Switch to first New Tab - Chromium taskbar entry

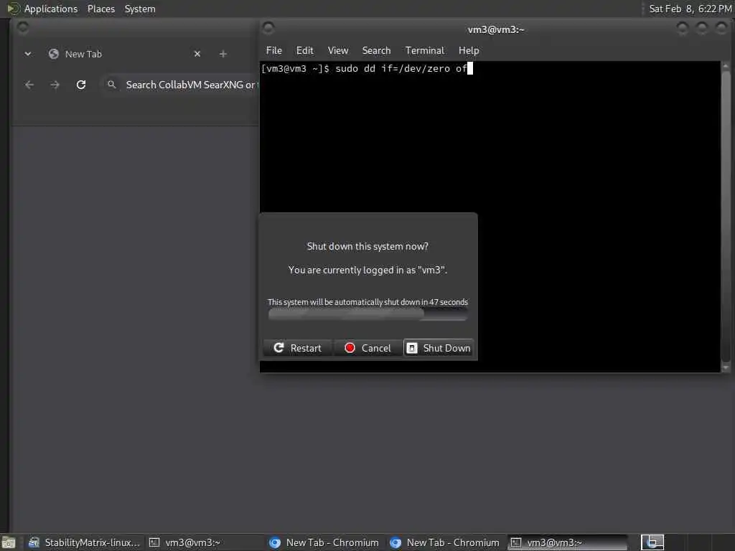tap(324, 542)
